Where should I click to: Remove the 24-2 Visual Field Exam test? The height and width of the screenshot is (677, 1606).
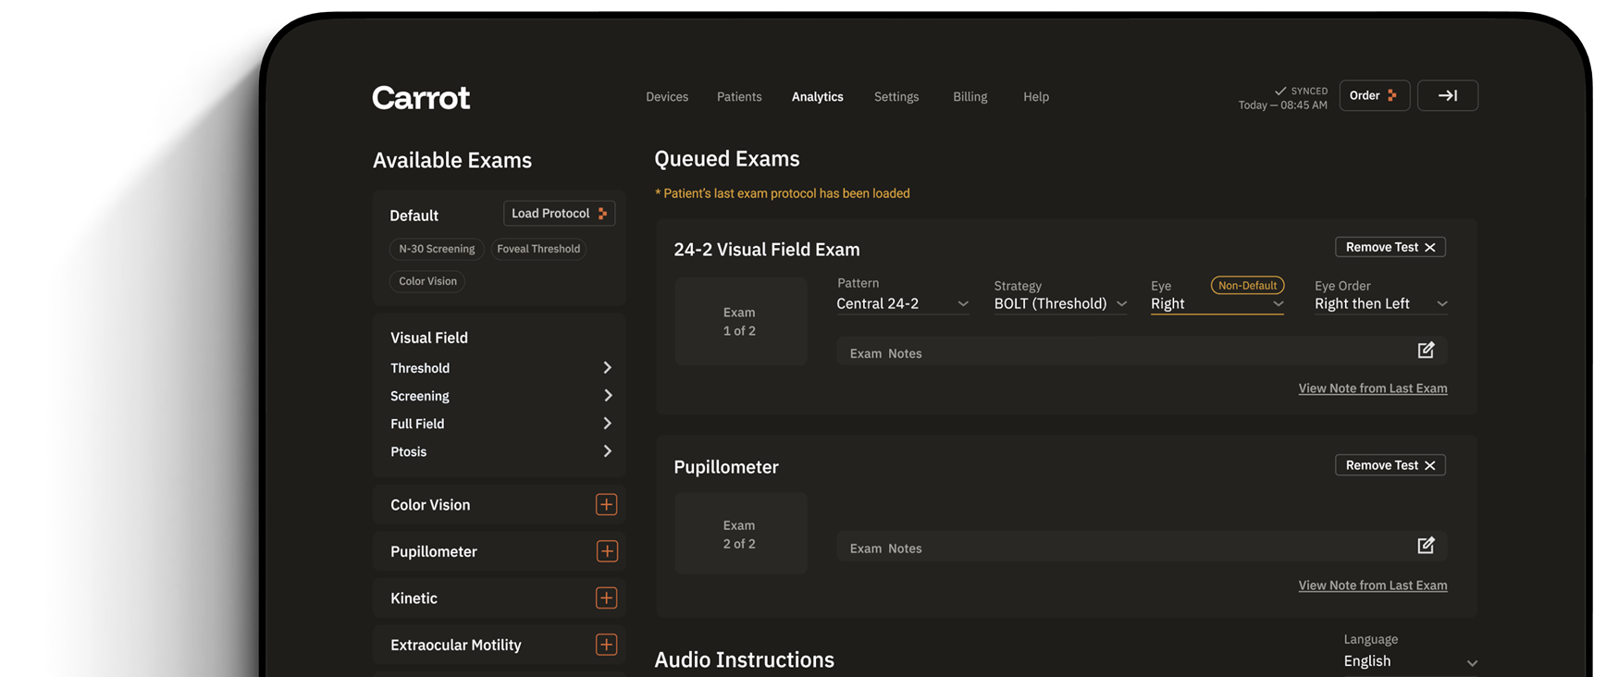point(1390,248)
